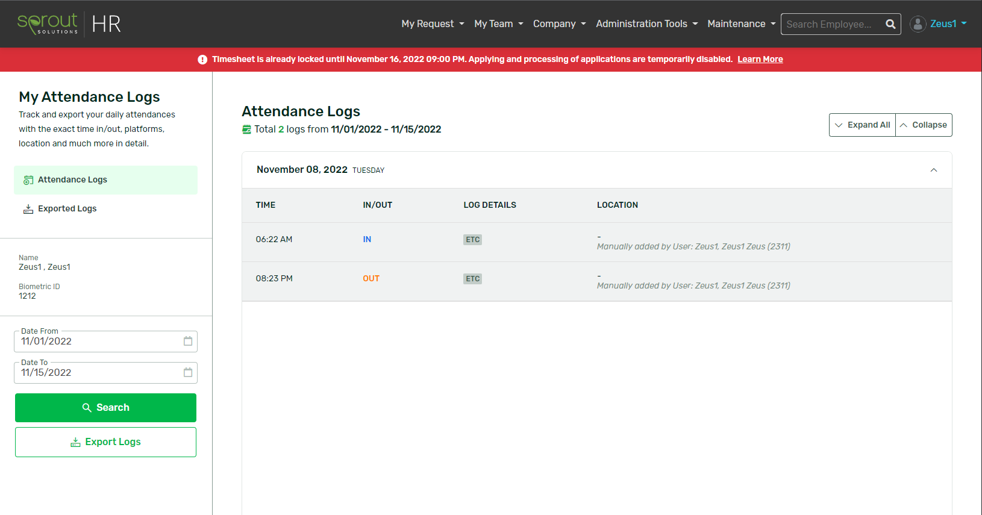
Task: Click the magnifier icon in employee search
Action: [x=890, y=24]
